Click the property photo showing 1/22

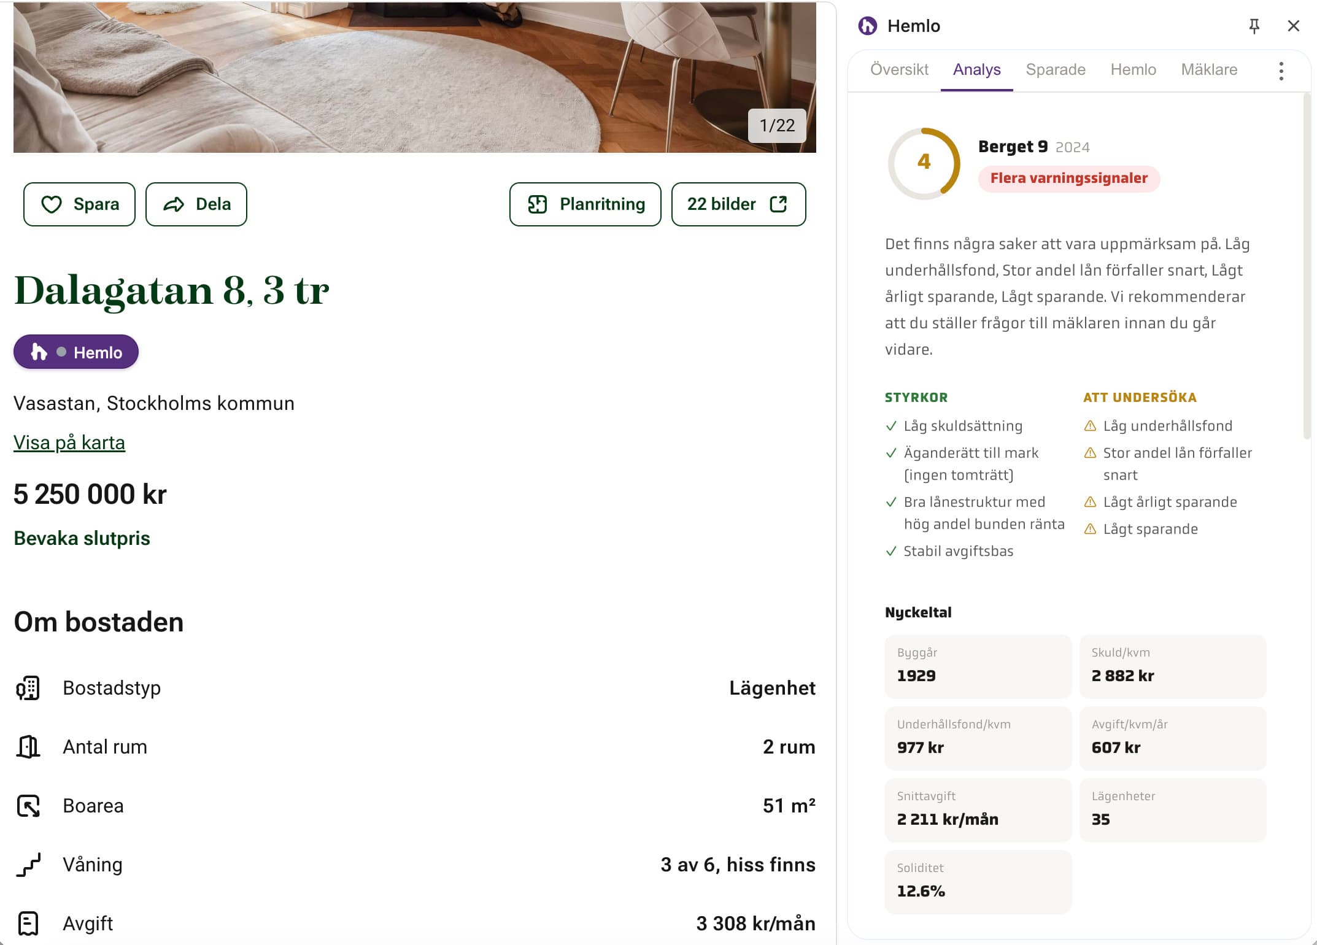[411, 74]
